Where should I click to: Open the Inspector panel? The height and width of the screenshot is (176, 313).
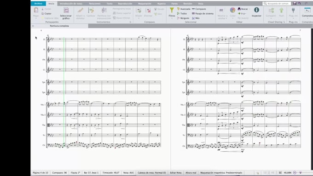point(256,12)
